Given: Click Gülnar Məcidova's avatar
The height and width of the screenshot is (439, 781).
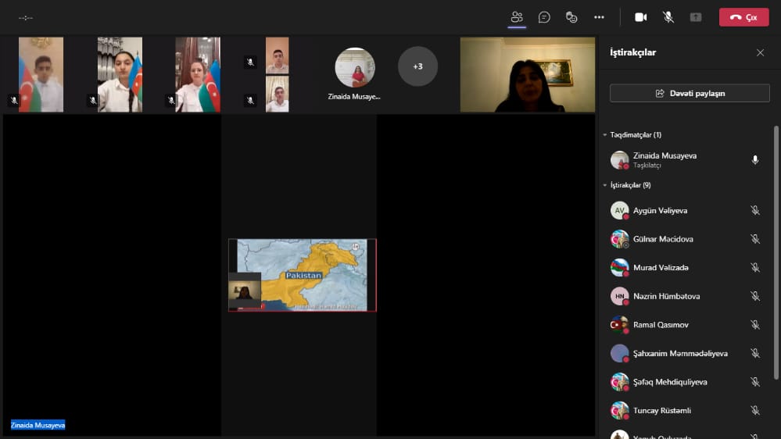Looking at the screenshot, I should [620, 239].
